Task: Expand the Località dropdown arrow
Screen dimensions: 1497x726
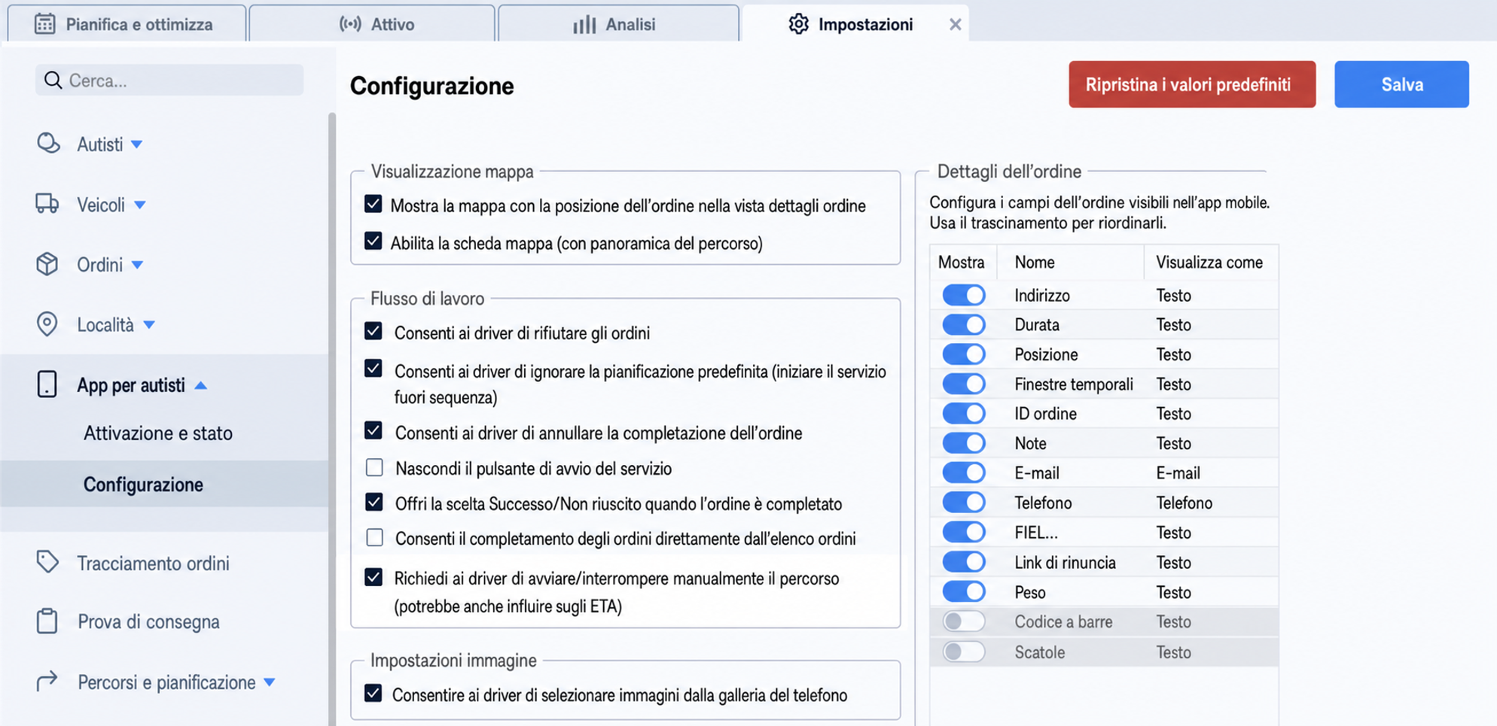Action: [149, 325]
